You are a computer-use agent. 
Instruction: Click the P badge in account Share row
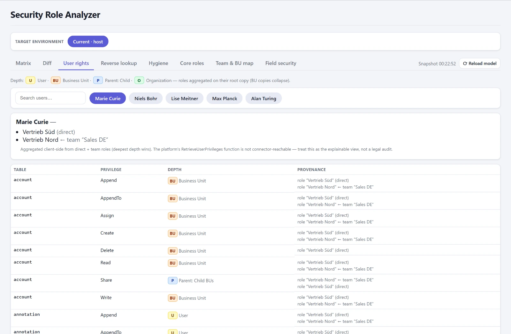[x=172, y=281]
